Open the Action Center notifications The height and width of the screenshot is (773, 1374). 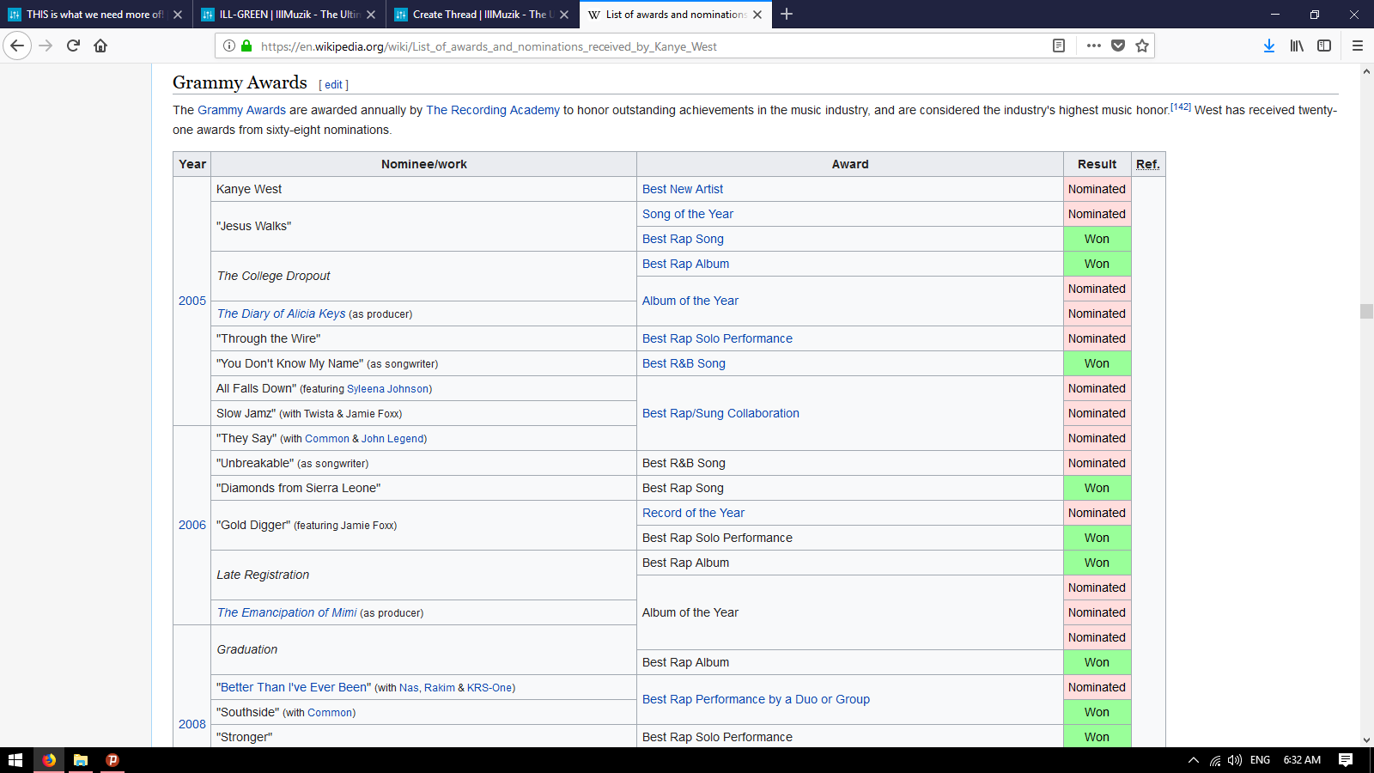[x=1346, y=760]
